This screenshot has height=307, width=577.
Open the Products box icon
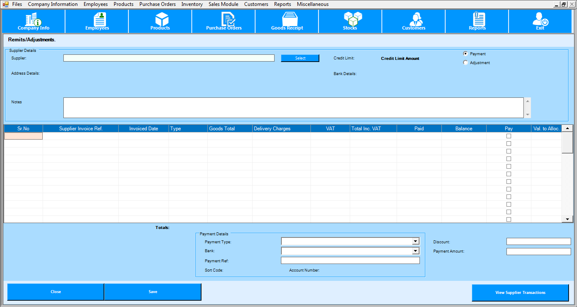coord(161,21)
